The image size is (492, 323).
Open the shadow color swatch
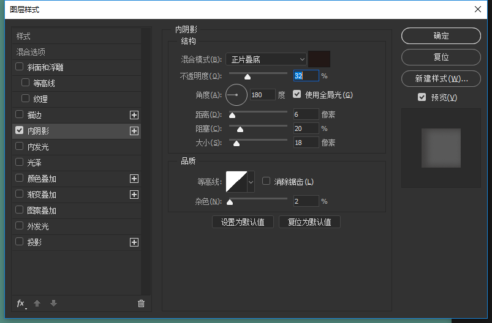(319, 59)
